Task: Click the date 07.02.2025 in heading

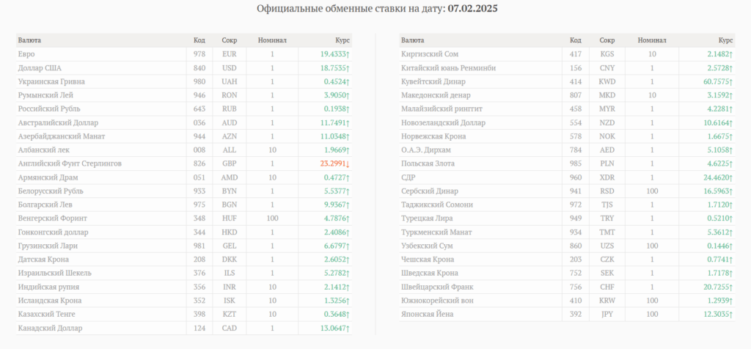Action: pyautogui.click(x=473, y=9)
